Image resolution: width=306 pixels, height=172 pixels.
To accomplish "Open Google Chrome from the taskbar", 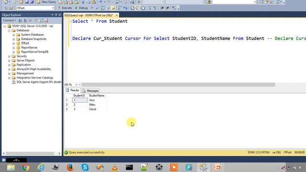I will [26, 167].
